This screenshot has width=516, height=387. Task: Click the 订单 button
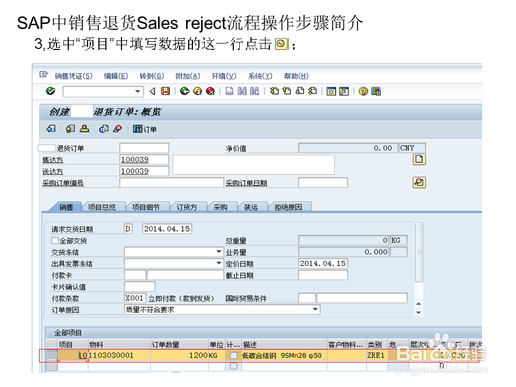point(145,129)
